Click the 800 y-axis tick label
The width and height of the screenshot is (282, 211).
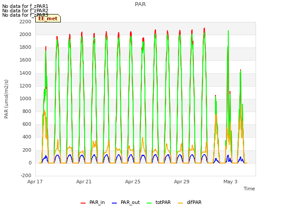click(x=27, y=112)
